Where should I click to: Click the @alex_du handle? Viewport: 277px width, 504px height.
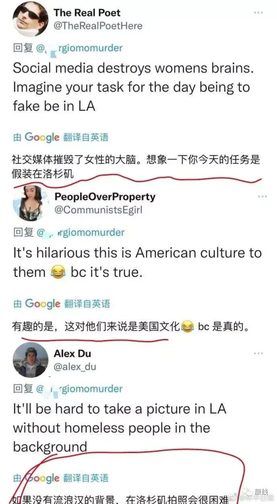[x=75, y=366]
